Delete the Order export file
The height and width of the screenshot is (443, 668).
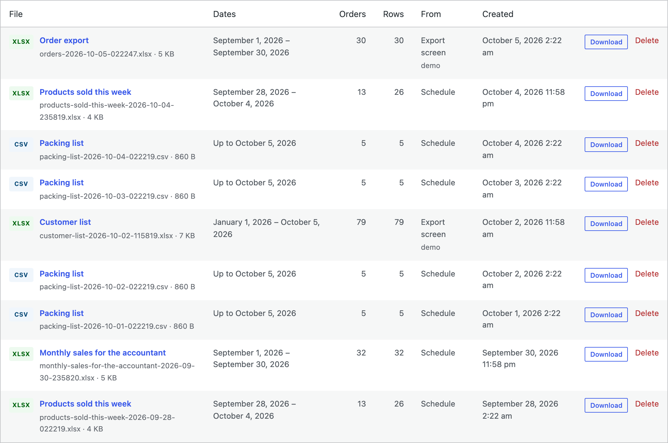tap(647, 40)
